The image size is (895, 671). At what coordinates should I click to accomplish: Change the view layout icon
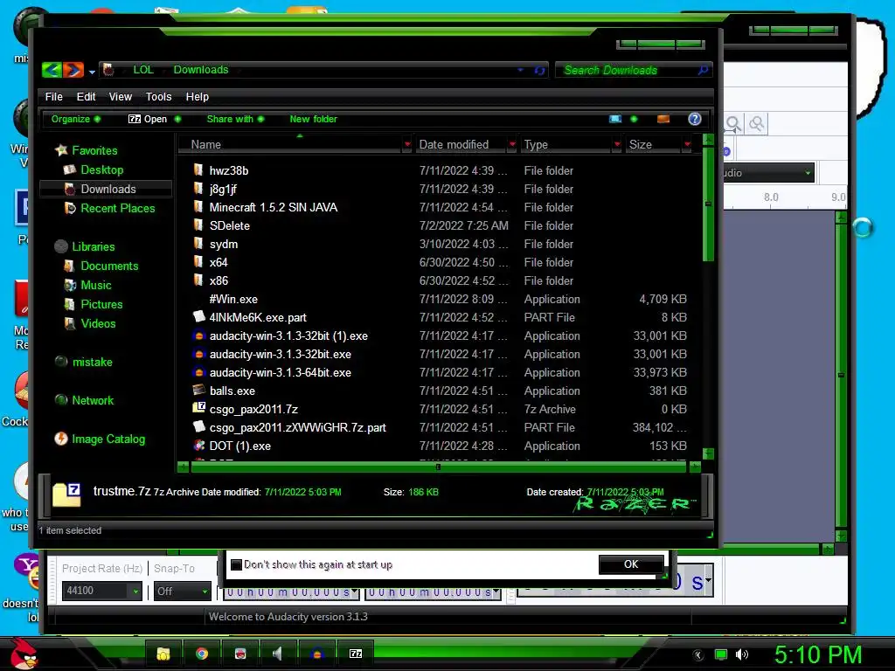pos(615,119)
